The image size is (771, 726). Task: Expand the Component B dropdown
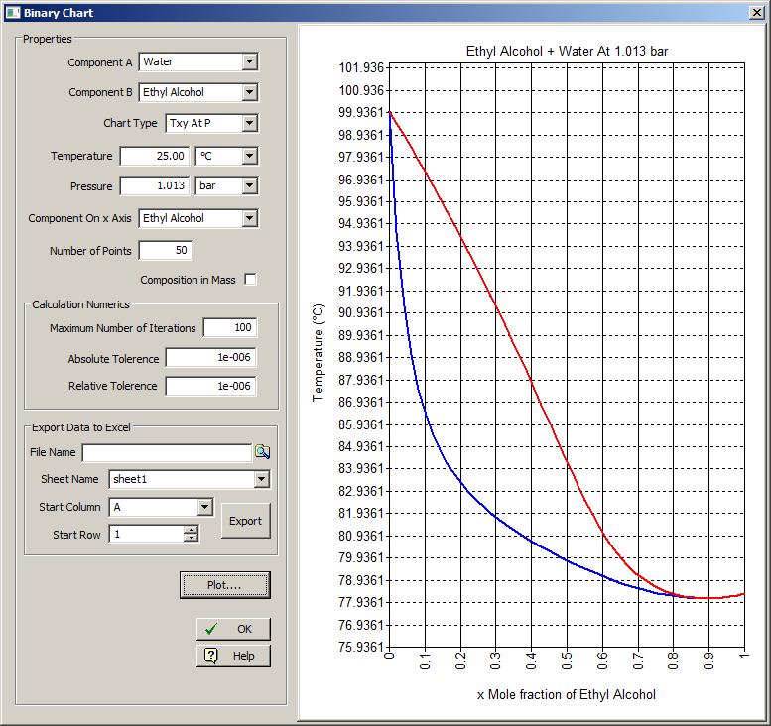click(248, 93)
